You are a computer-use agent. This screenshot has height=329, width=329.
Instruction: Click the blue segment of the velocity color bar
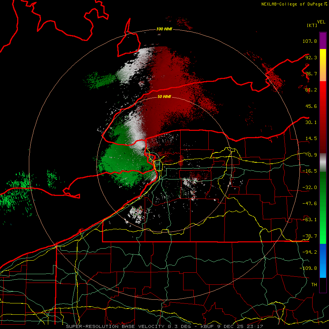coord(323,261)
